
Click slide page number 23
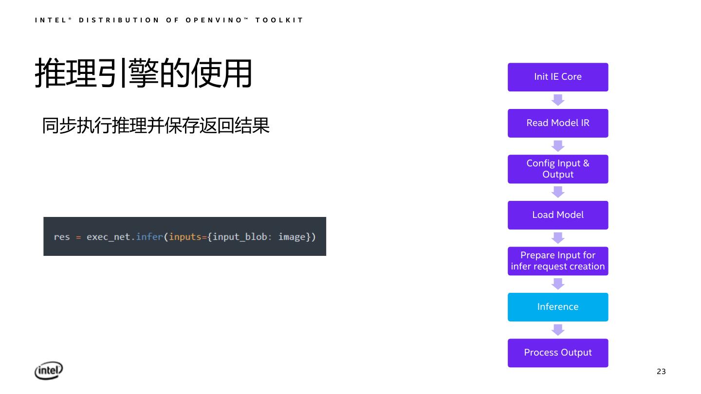coord(661,372)
